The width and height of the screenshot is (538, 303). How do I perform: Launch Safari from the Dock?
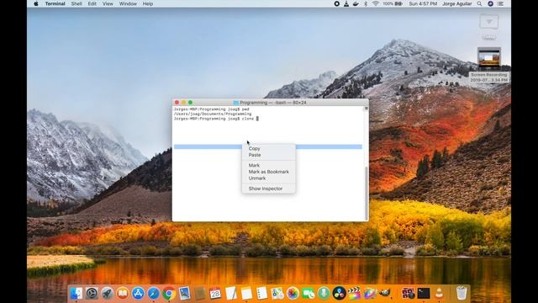pos(153,293)
